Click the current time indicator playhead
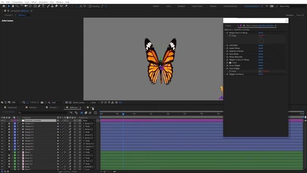Image resolution: width=307 pixels, height=173 pixels. [123, 114]
